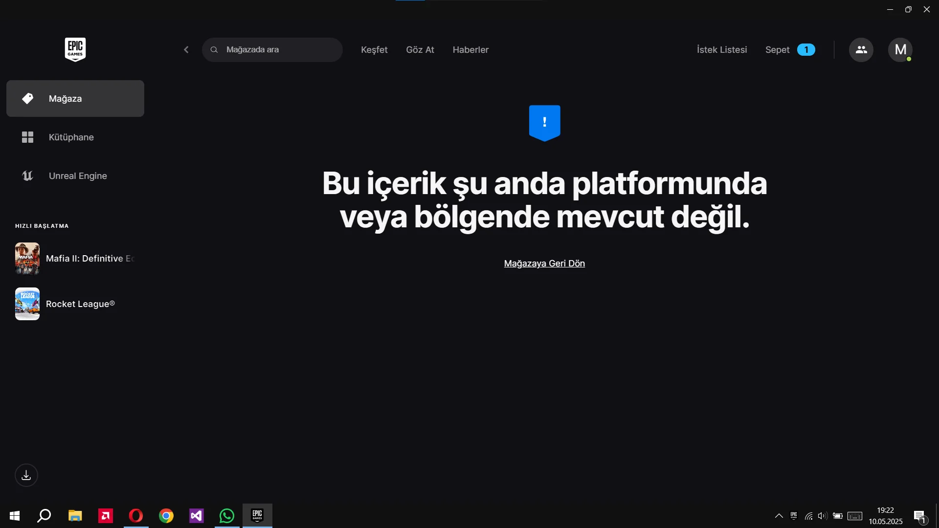
Task: Click the back navigation arrow
Action: pos(186,49)
